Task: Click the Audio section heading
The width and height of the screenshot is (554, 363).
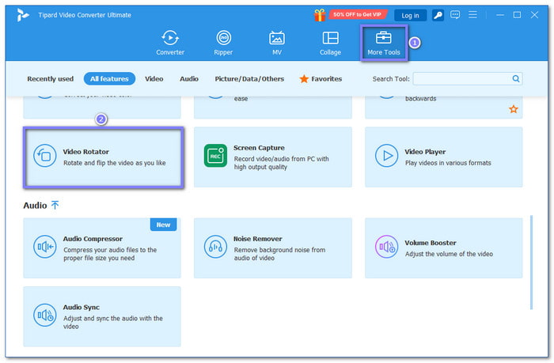Action: point(35,206)
